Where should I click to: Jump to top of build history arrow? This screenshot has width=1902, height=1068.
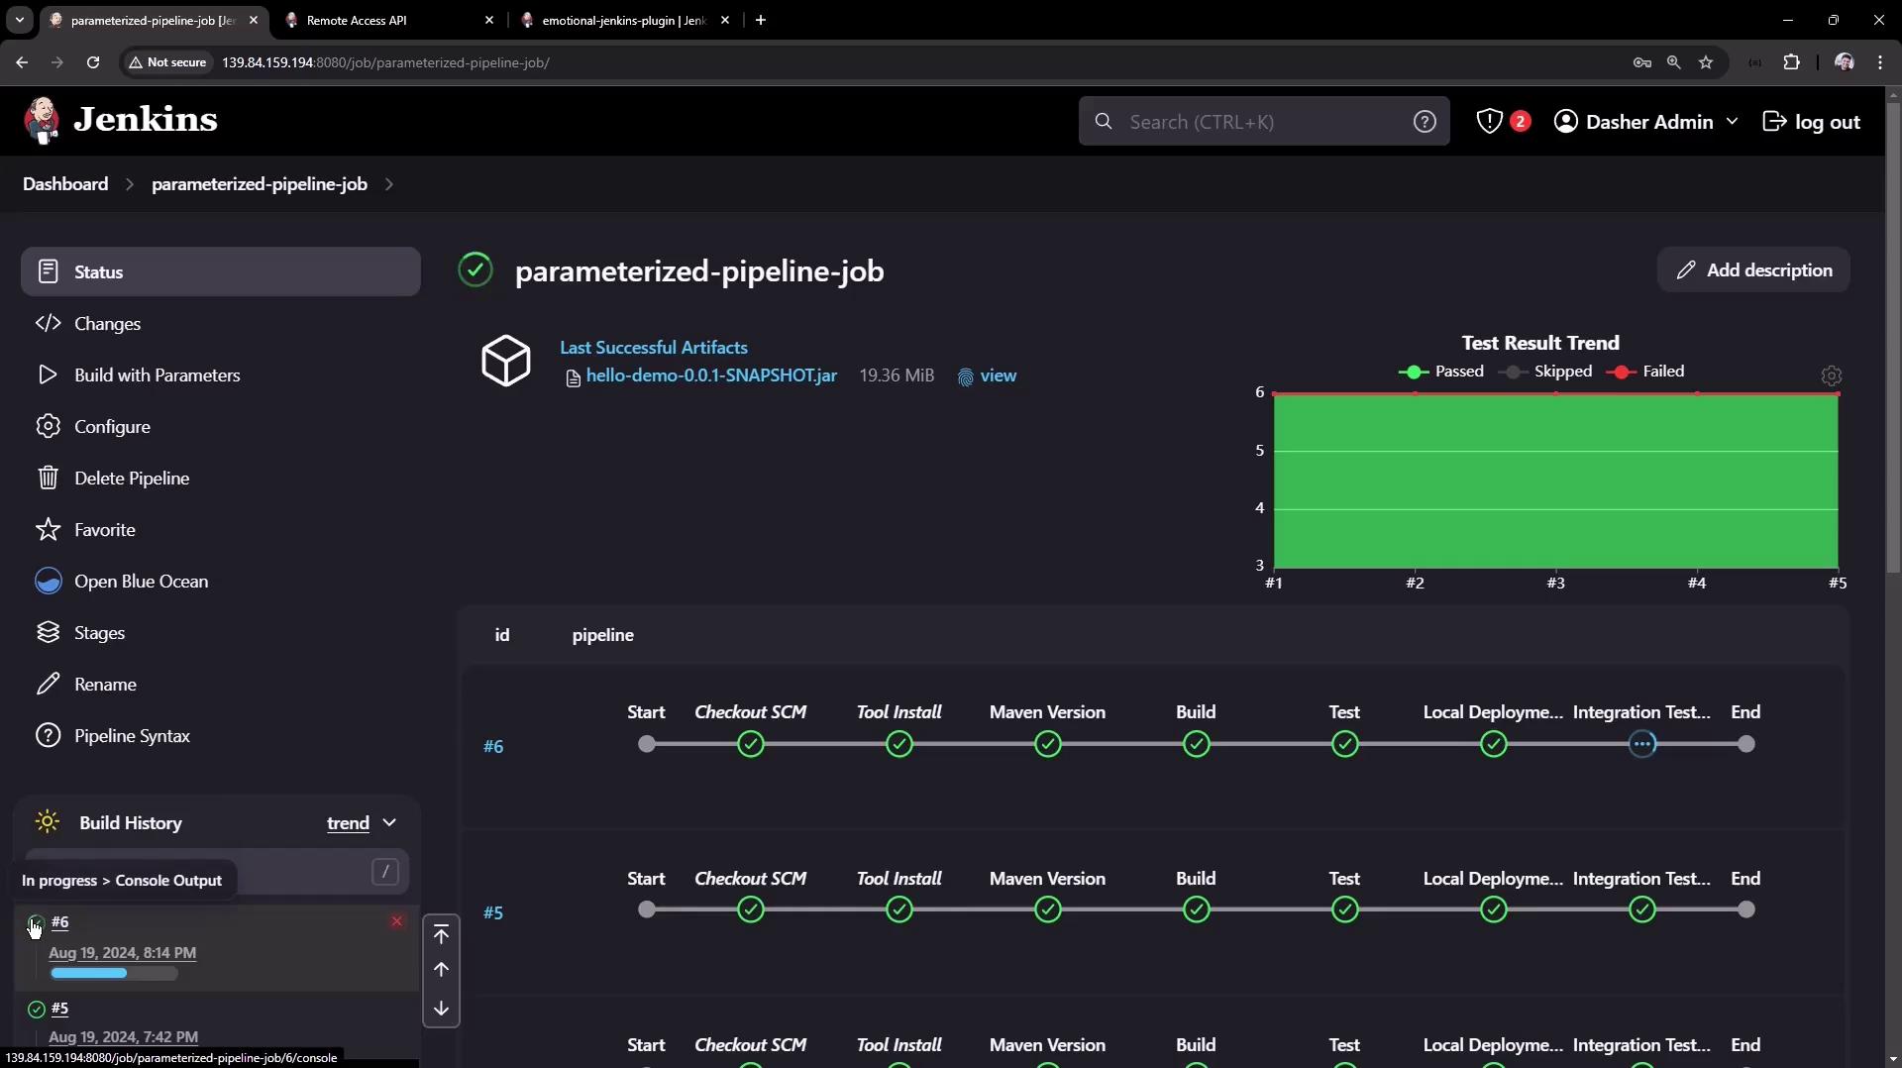442,934
